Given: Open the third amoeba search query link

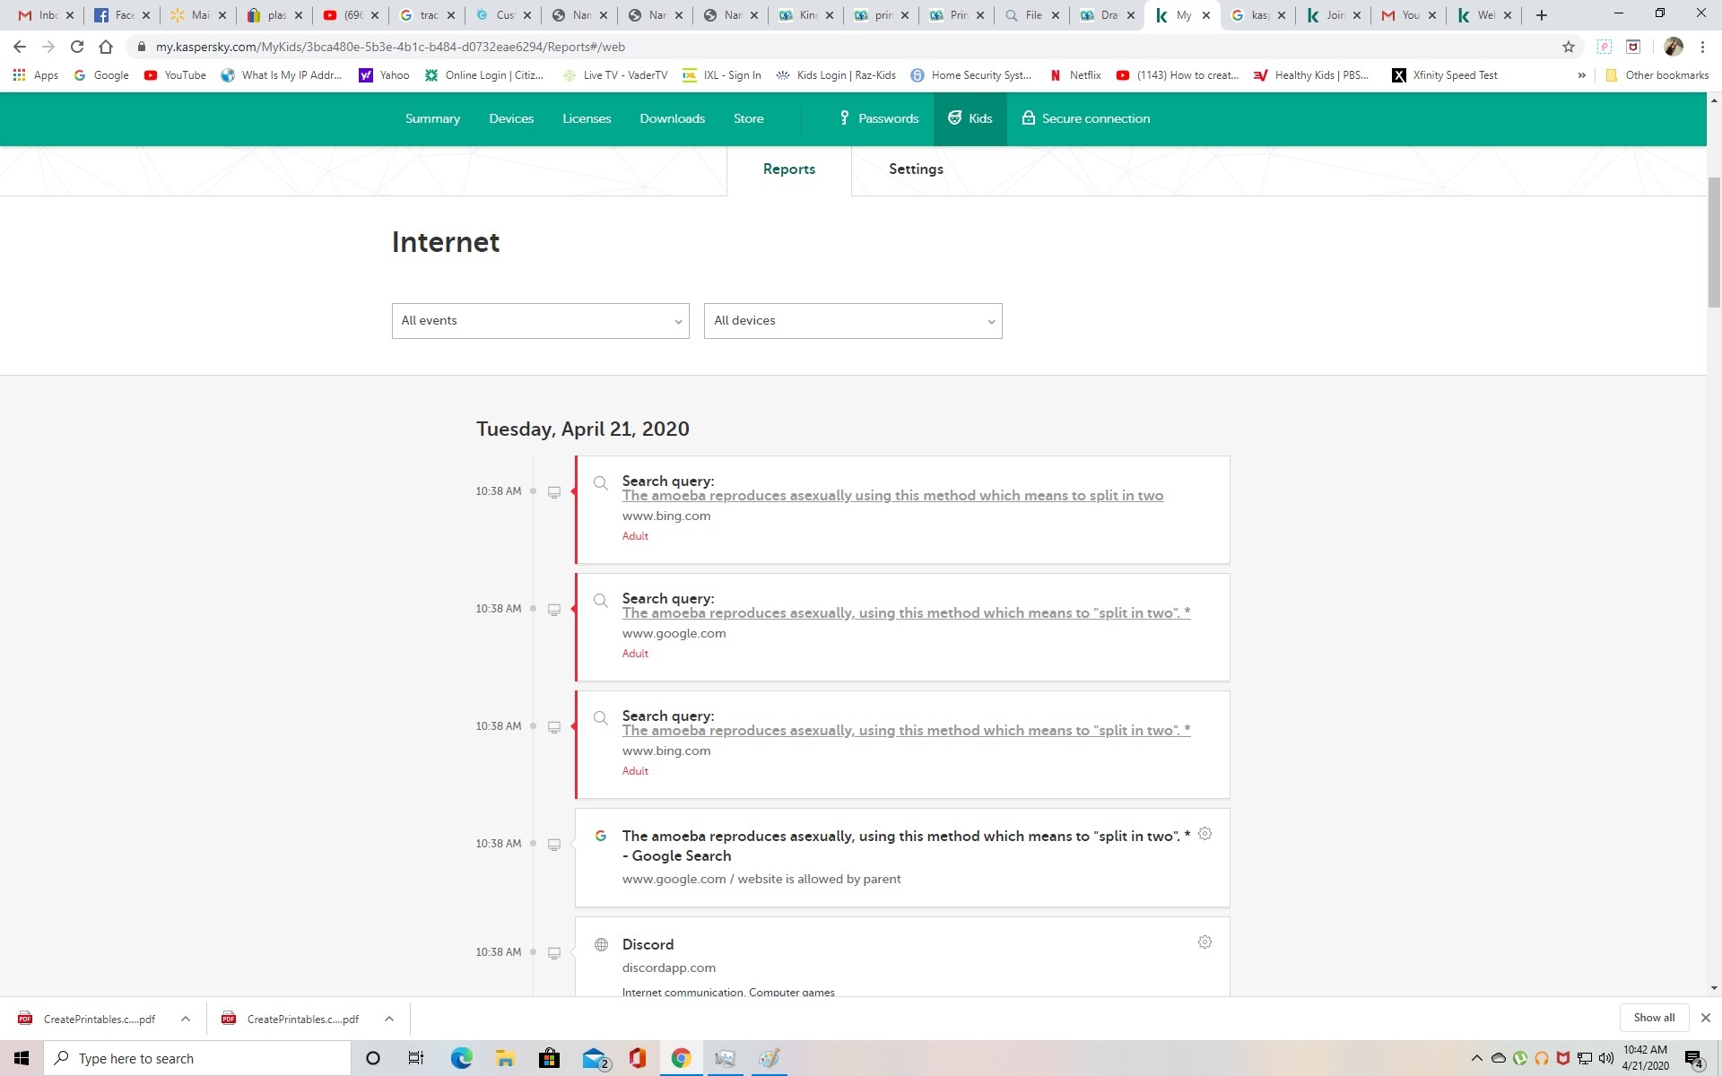Looking at the screenshot, I should pyautogui.click(x=906, y=731).
